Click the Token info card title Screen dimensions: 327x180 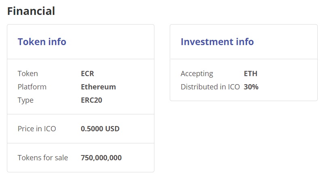[x=42, y=41]
